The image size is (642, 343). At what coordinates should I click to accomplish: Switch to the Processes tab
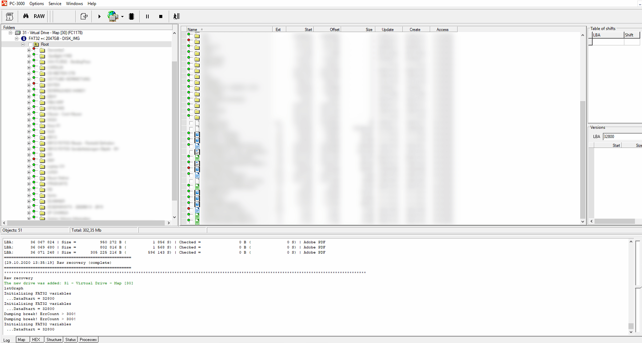88,340
